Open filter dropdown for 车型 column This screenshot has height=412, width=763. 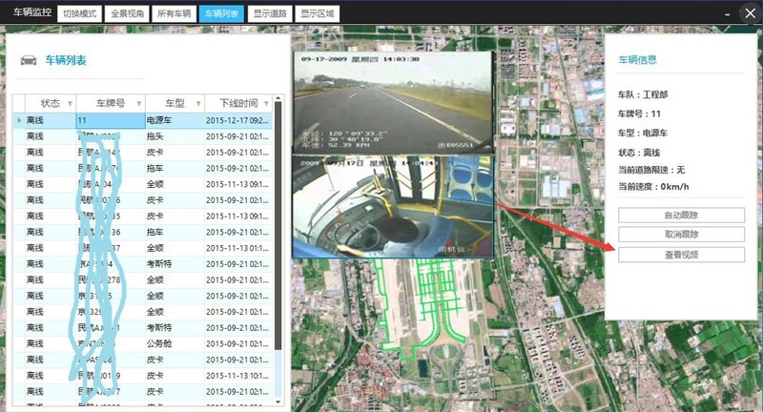click(x=198, y=104)
